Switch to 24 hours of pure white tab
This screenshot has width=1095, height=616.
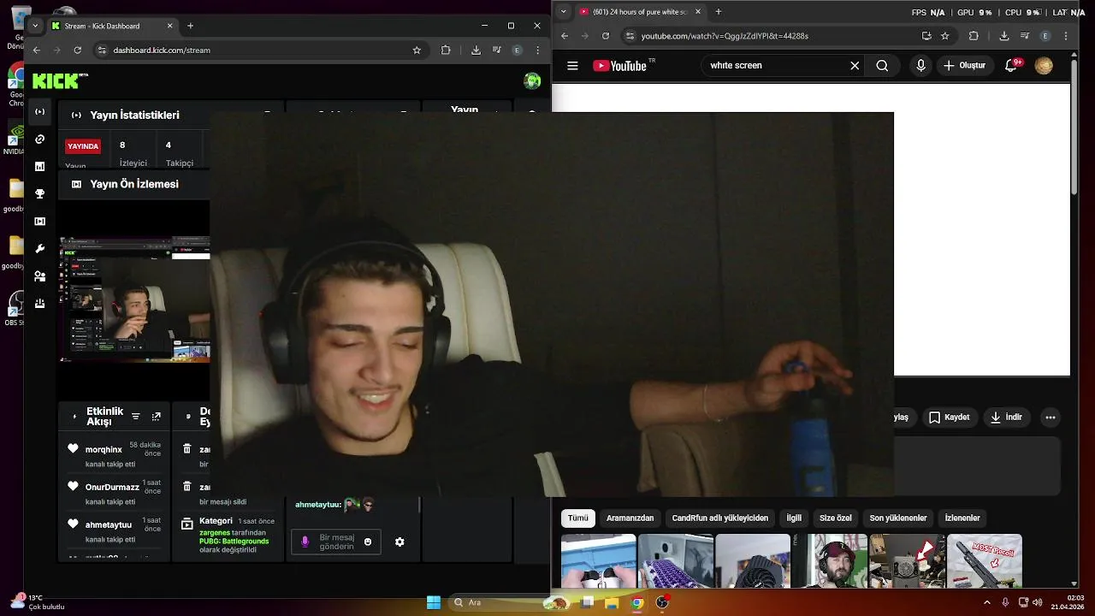point(640,12)
